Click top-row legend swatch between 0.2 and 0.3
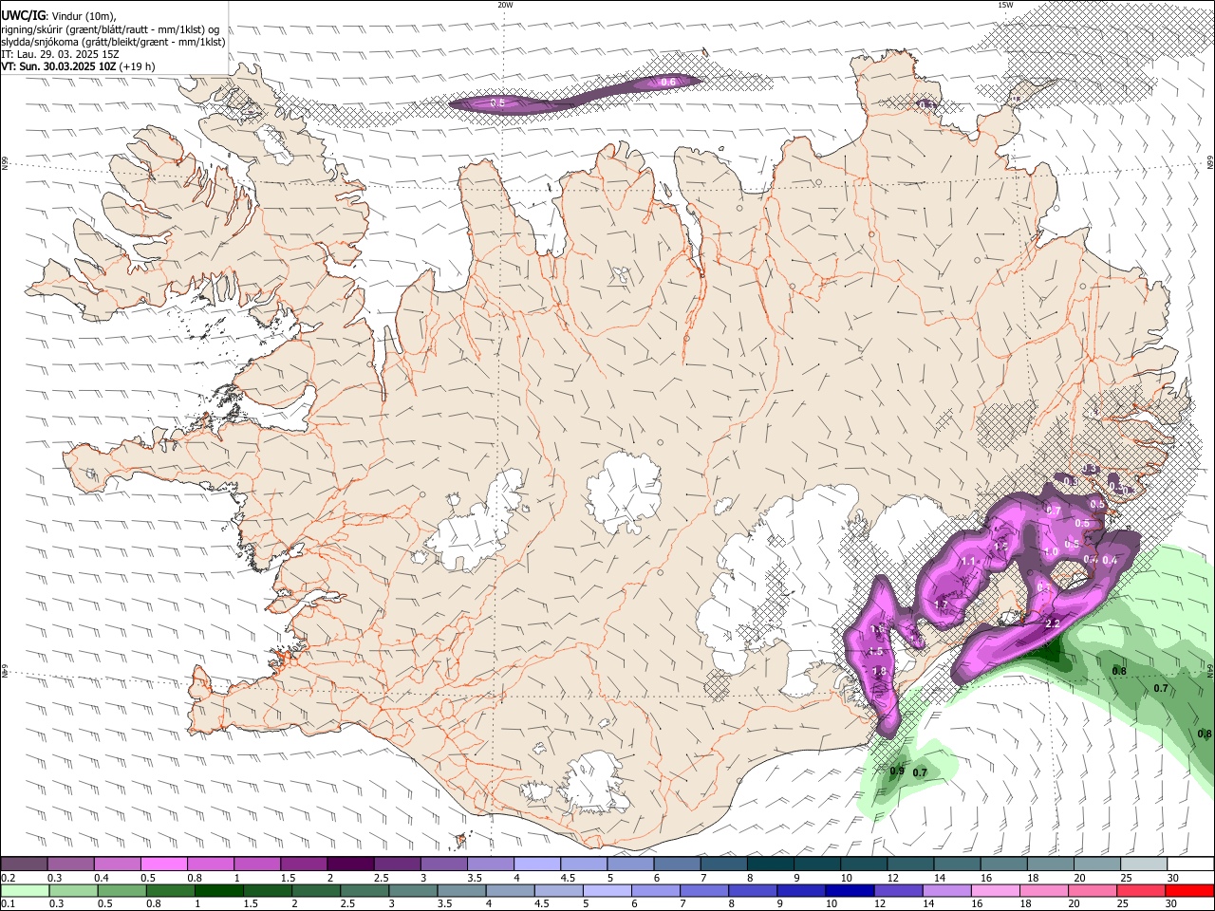This screenshot has width=1215, height=911. (x=24, y=864)
